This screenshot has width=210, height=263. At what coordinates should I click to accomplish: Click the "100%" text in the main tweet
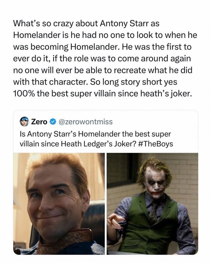coord(24,93)
